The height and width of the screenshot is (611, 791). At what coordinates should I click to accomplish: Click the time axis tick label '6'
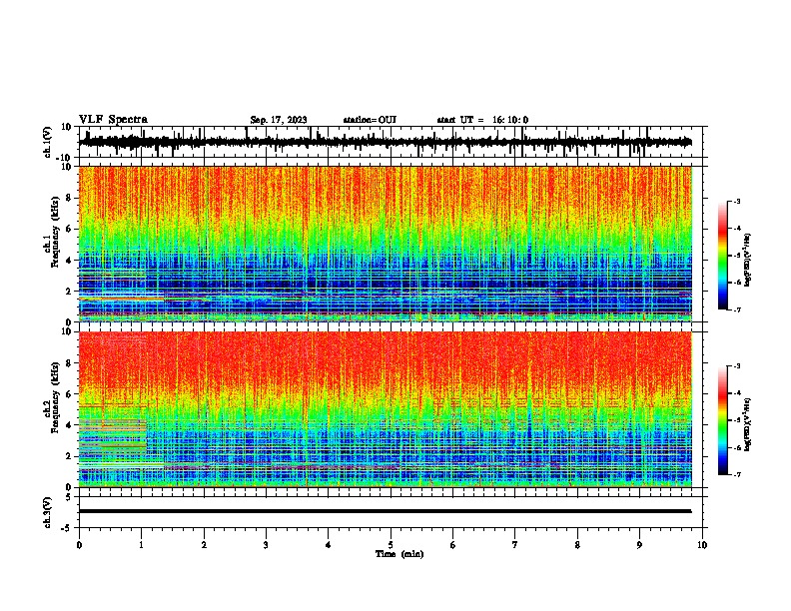click(x=453, y=545)
